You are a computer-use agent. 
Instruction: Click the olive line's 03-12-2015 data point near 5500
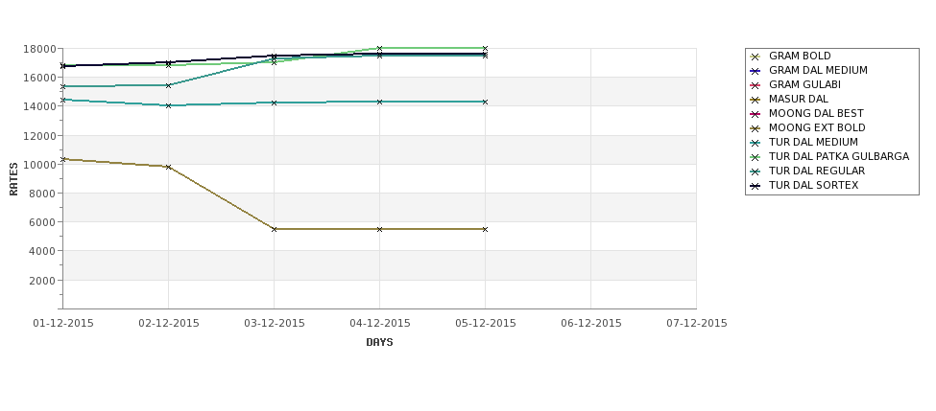click(274, 229)
